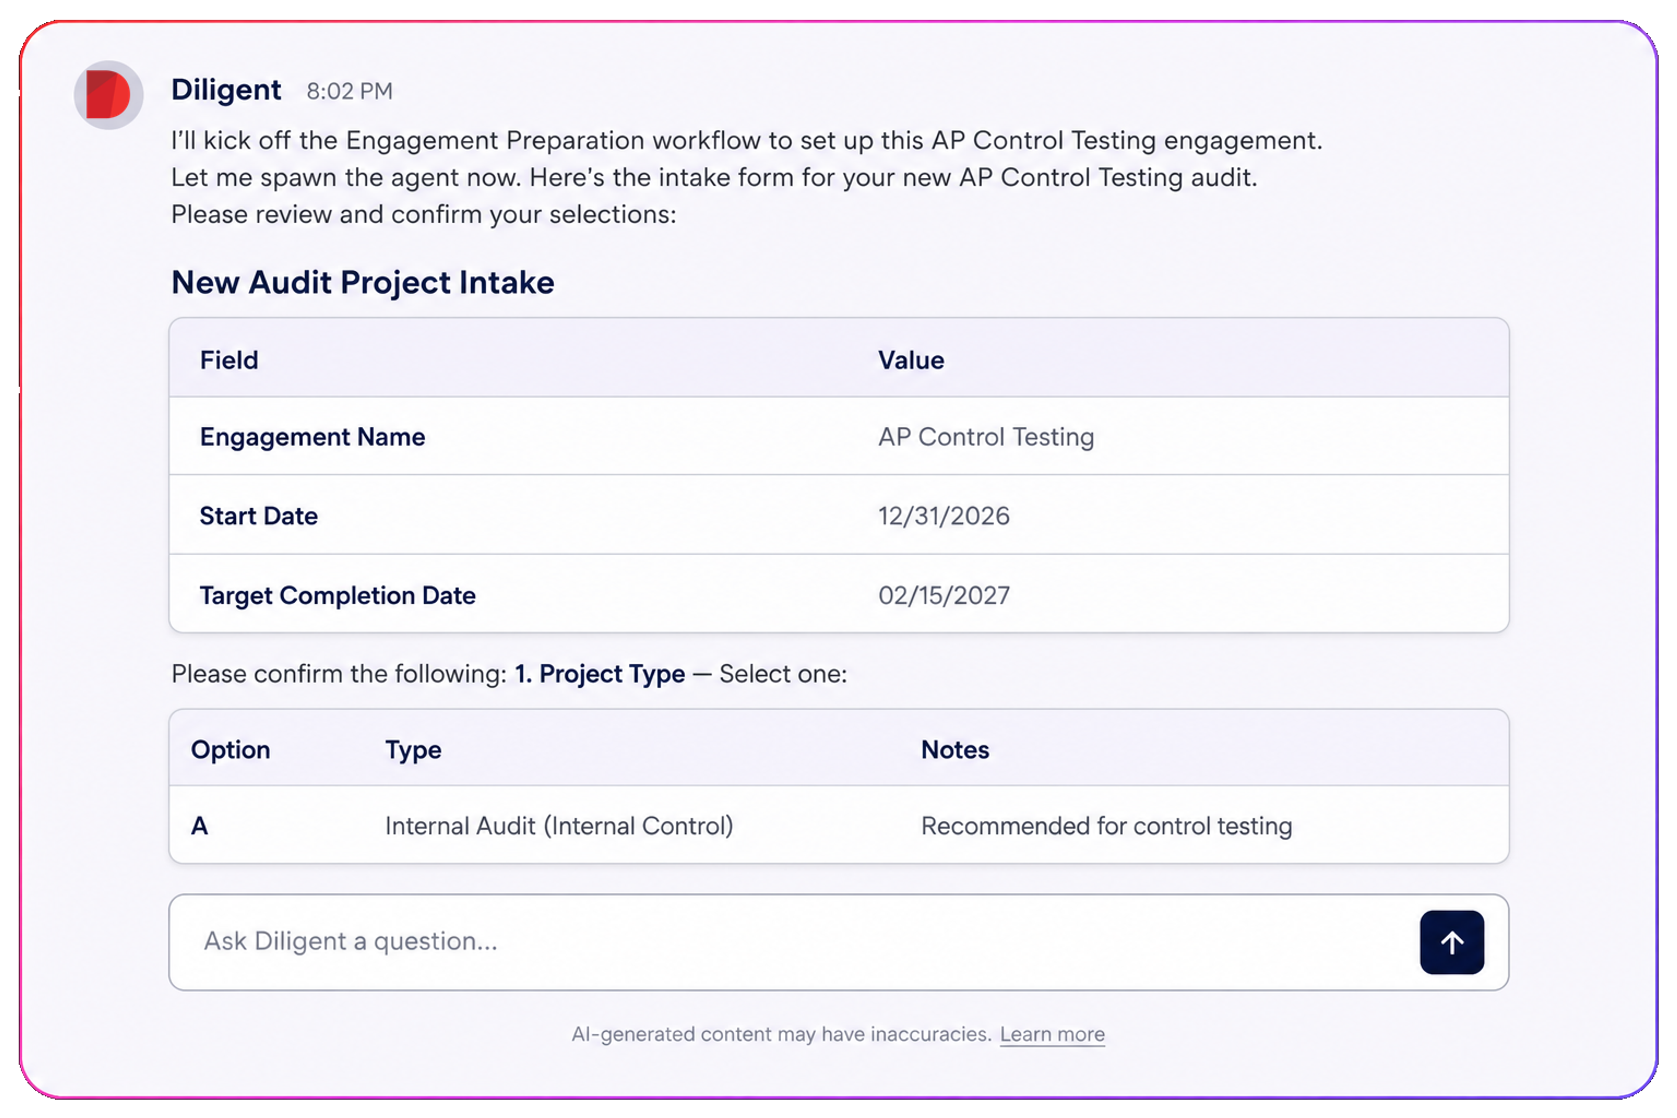Click the Target Completion Date label
Image resolution: width=1677 pixels, height=1118 pixels.
(337, 595)
